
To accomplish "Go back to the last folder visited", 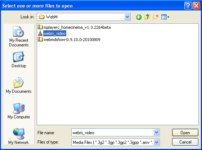I will [x=139, y=17].
